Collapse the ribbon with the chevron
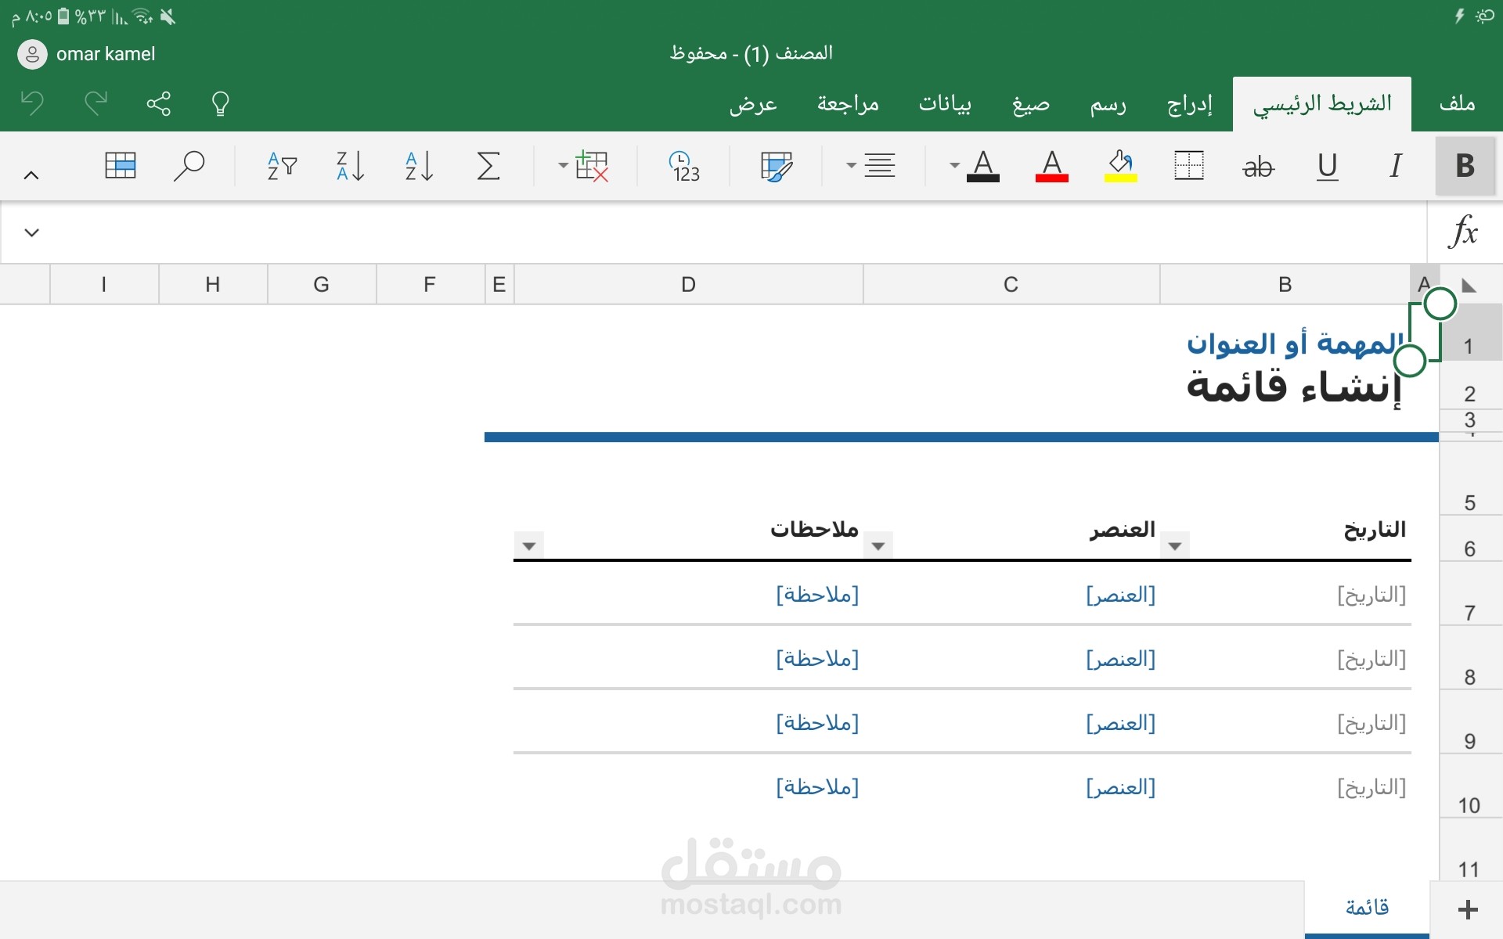 point(31,175)
